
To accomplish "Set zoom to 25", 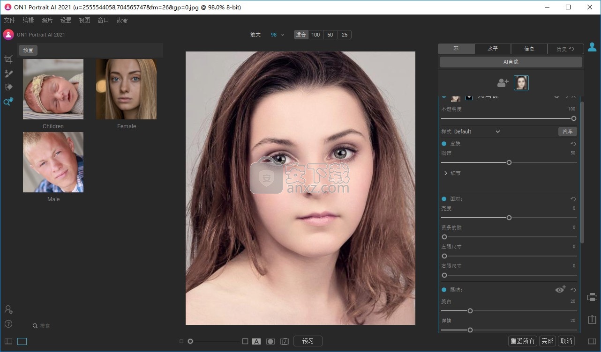I will point(345,35).
